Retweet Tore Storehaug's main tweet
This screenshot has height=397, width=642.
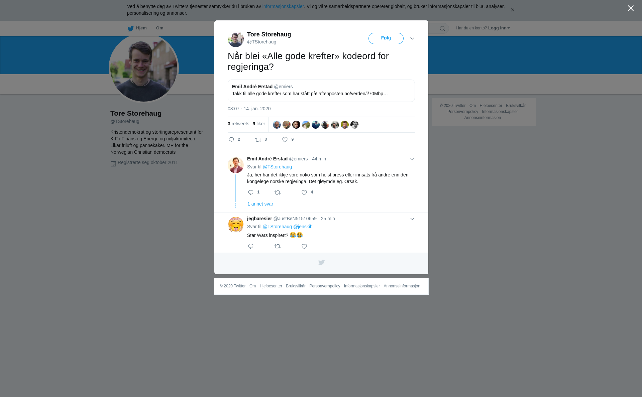pos(258,140)
